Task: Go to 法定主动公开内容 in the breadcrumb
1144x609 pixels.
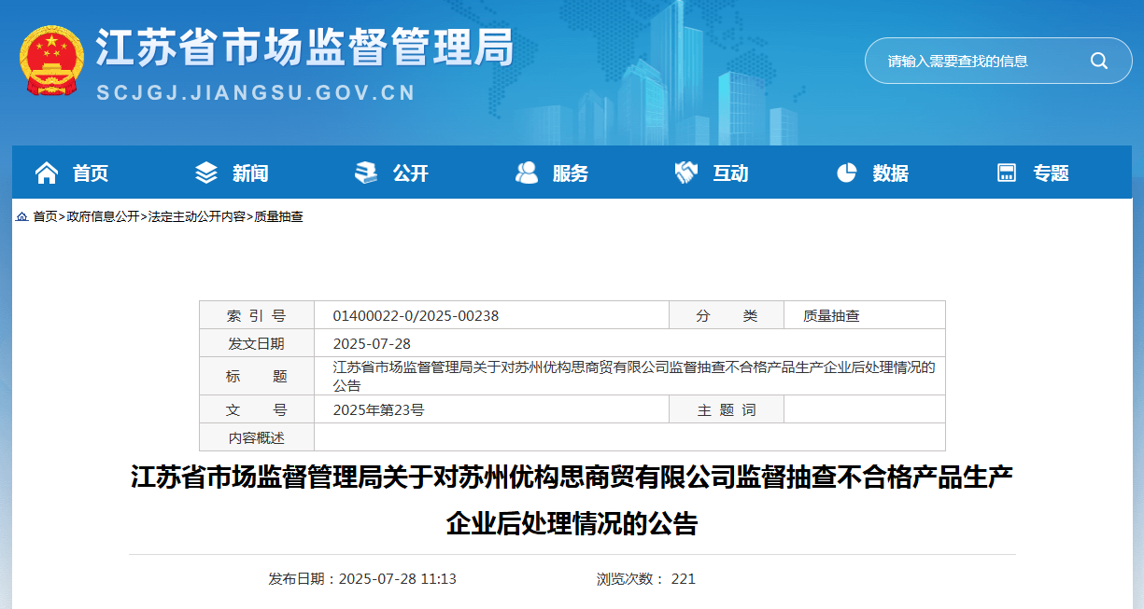Action: (x=197, y=216)
